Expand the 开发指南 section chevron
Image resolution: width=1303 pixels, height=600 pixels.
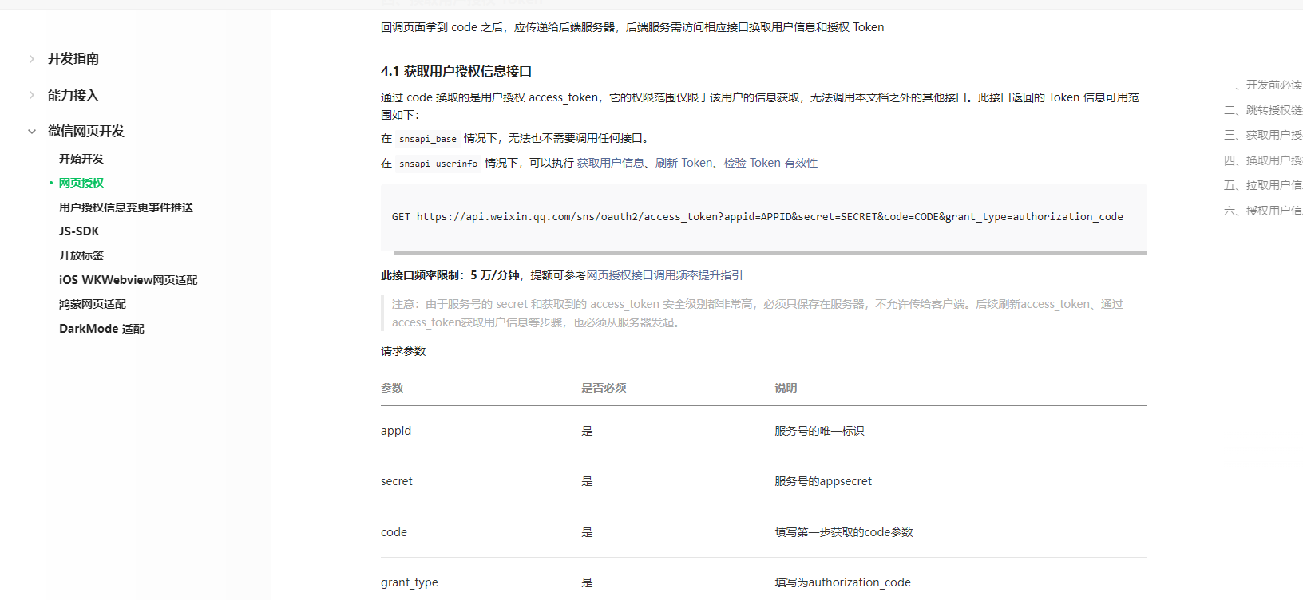click(32, 59)
